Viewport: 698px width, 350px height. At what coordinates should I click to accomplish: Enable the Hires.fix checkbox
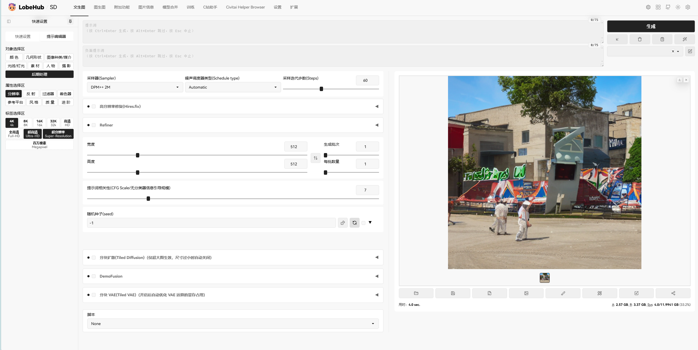point(94,106)
